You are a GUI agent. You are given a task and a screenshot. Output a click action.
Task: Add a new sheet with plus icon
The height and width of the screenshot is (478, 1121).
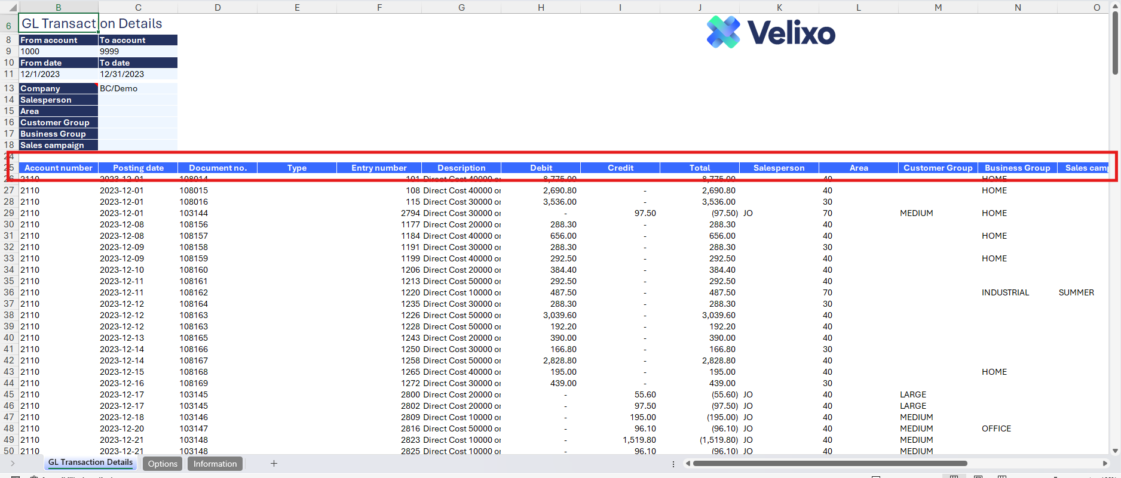(274, 464)
